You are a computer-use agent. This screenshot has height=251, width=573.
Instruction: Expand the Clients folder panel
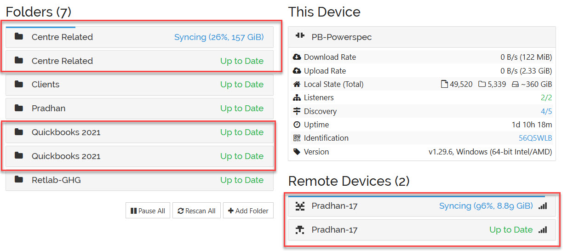click(139, 85)
